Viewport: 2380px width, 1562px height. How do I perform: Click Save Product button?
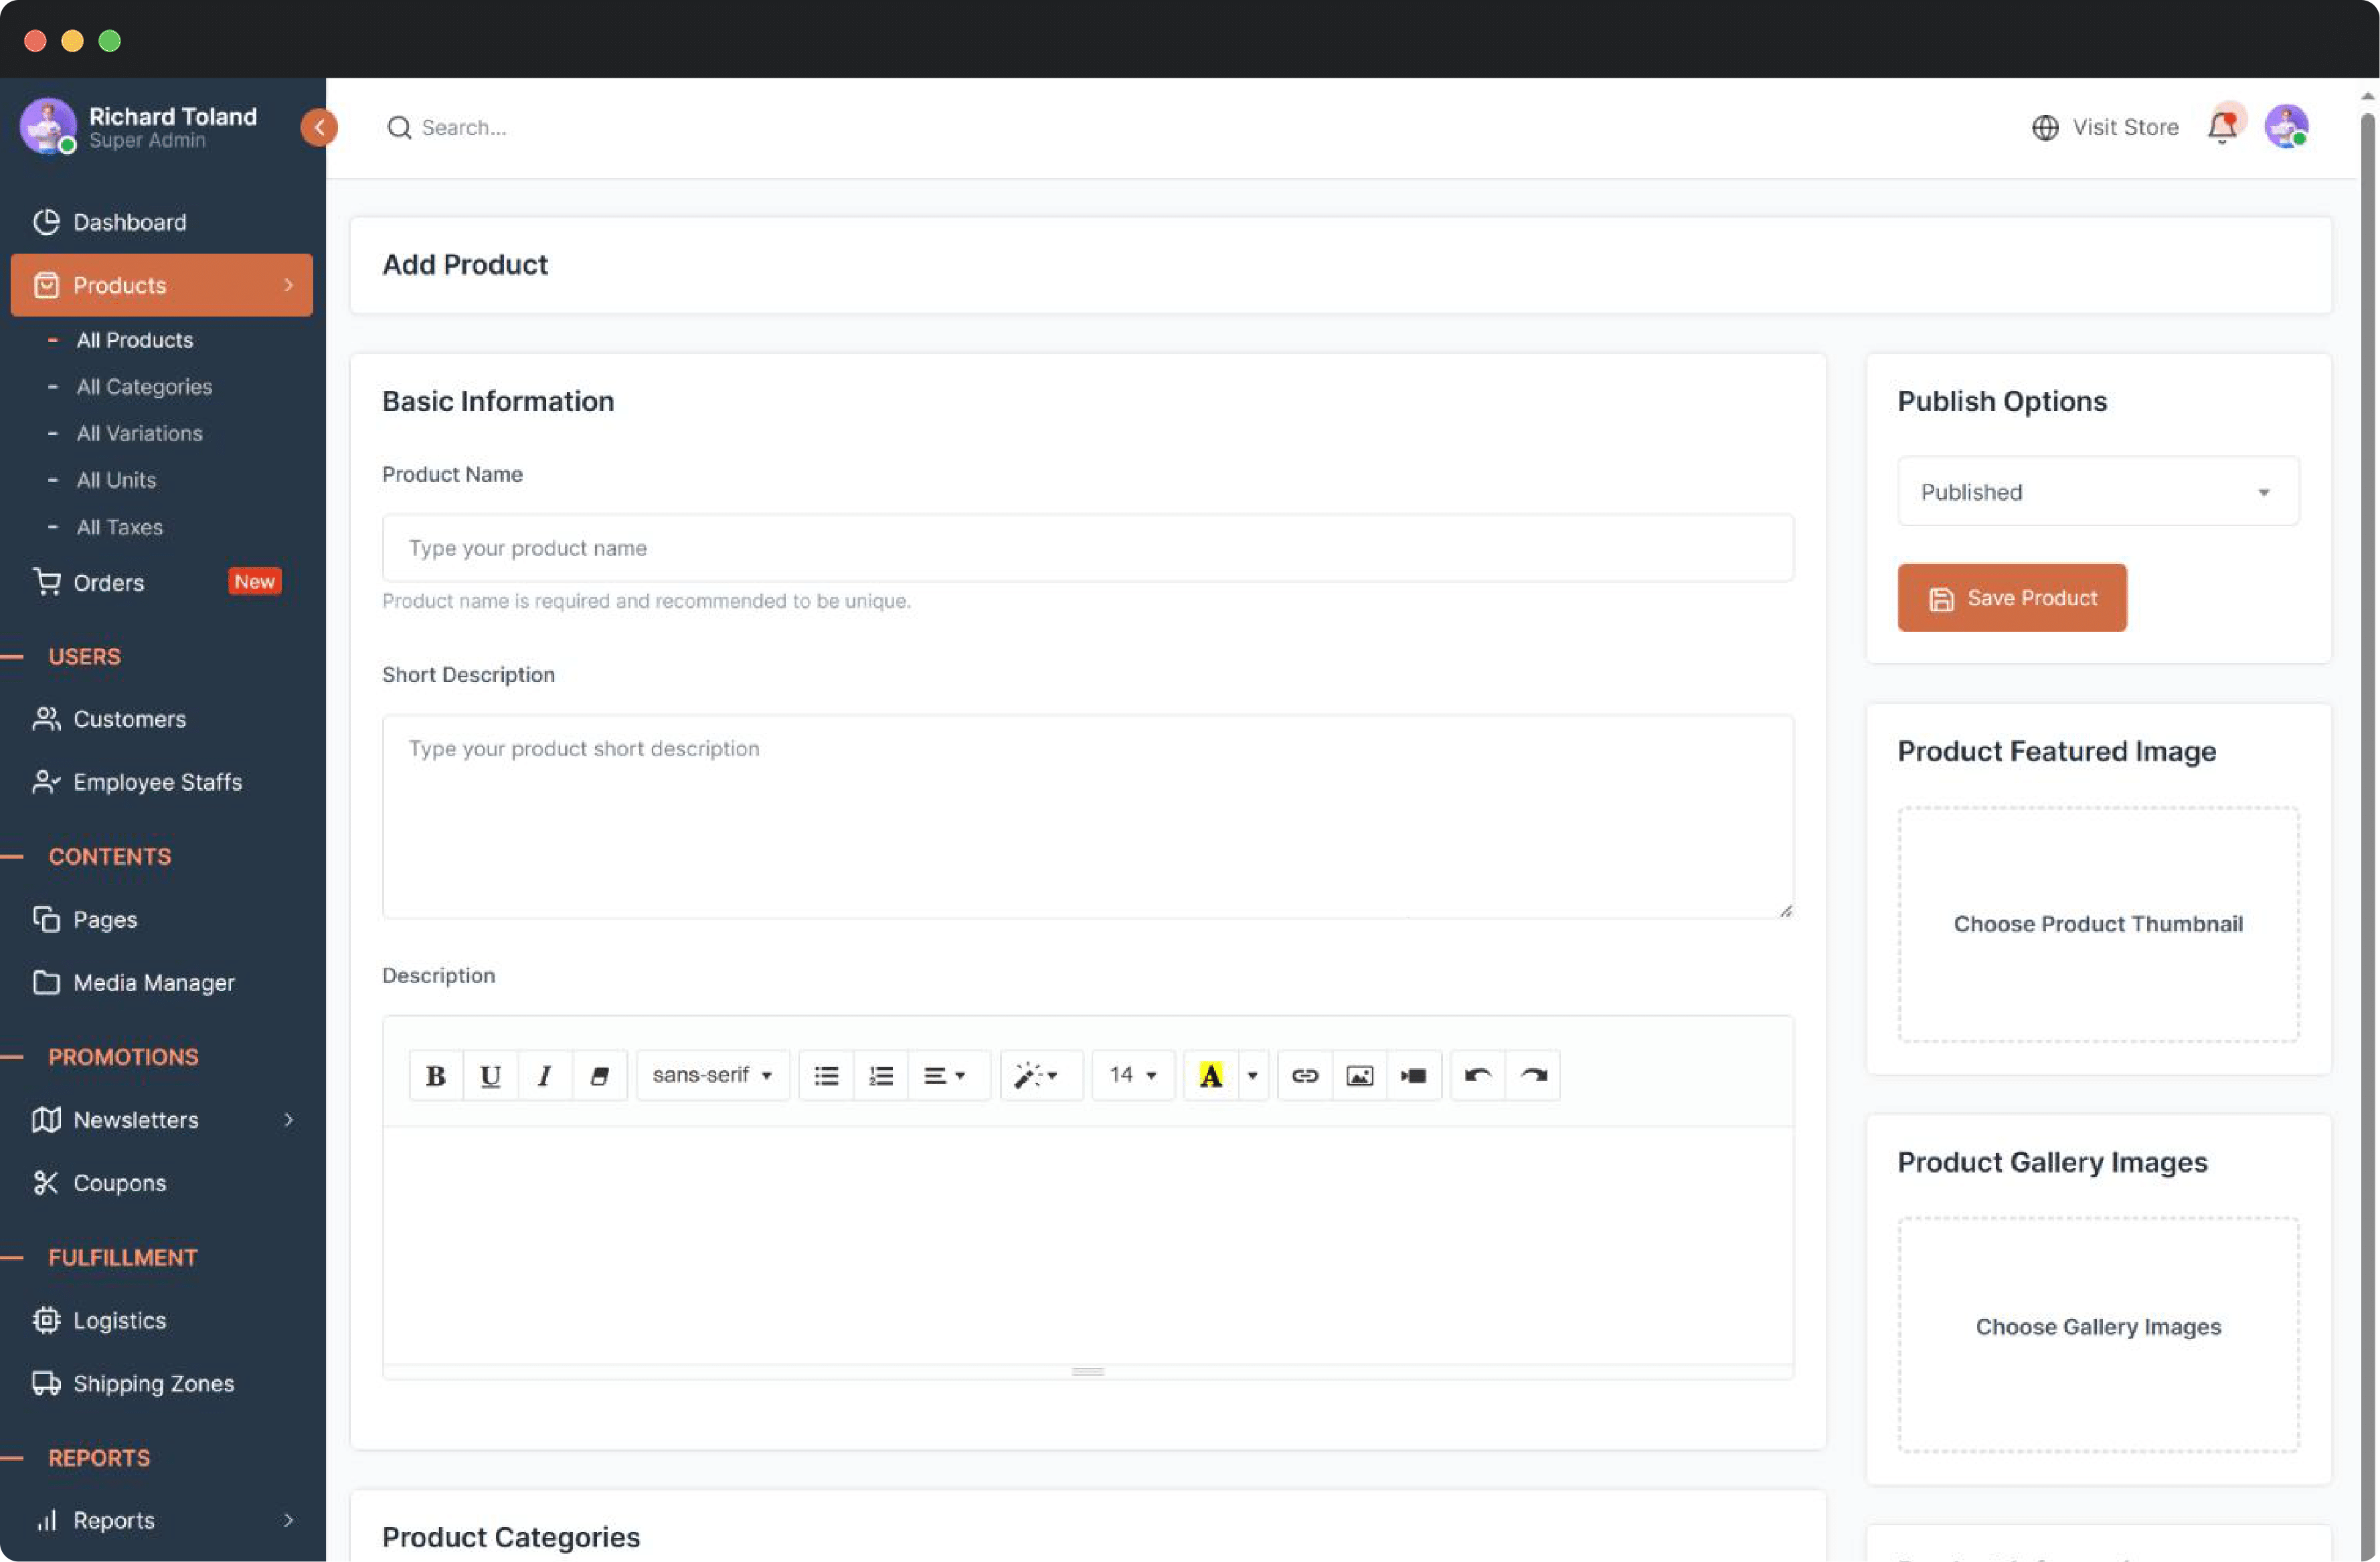click(x=2011, y=596)
